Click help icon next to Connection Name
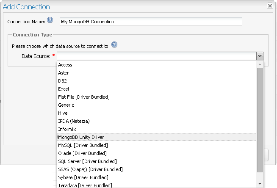The height and width of the screenshot is (188, 277). tap(50, 20)
